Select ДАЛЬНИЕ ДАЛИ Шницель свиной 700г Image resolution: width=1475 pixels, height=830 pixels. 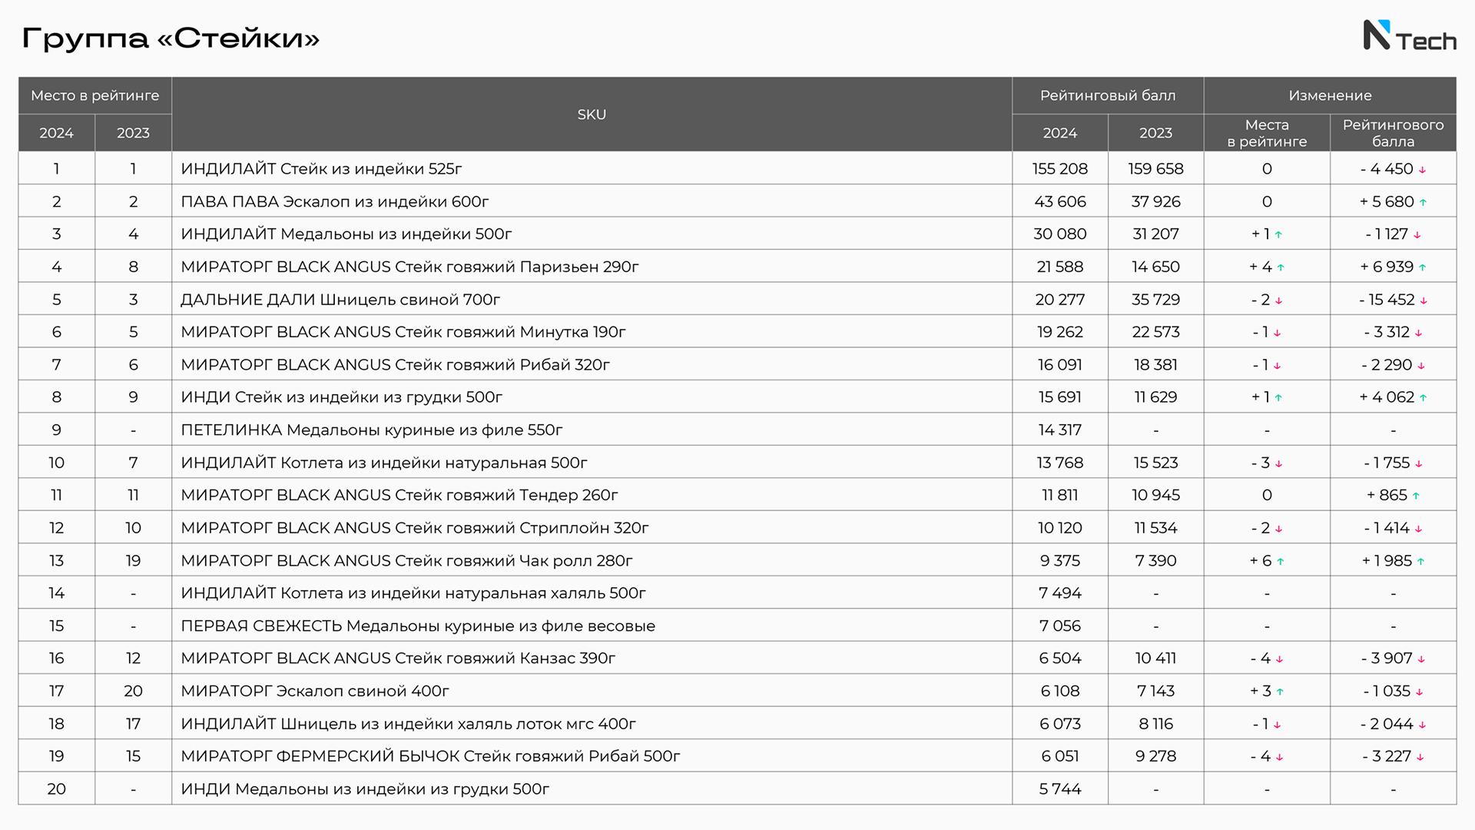(340, 299)
